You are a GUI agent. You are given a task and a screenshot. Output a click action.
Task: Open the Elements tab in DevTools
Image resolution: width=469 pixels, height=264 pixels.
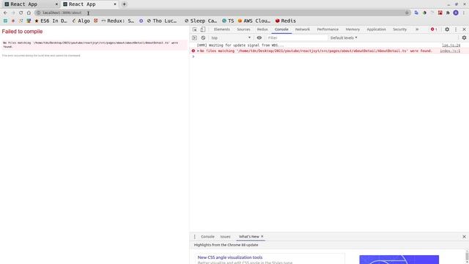coord(222,29)
